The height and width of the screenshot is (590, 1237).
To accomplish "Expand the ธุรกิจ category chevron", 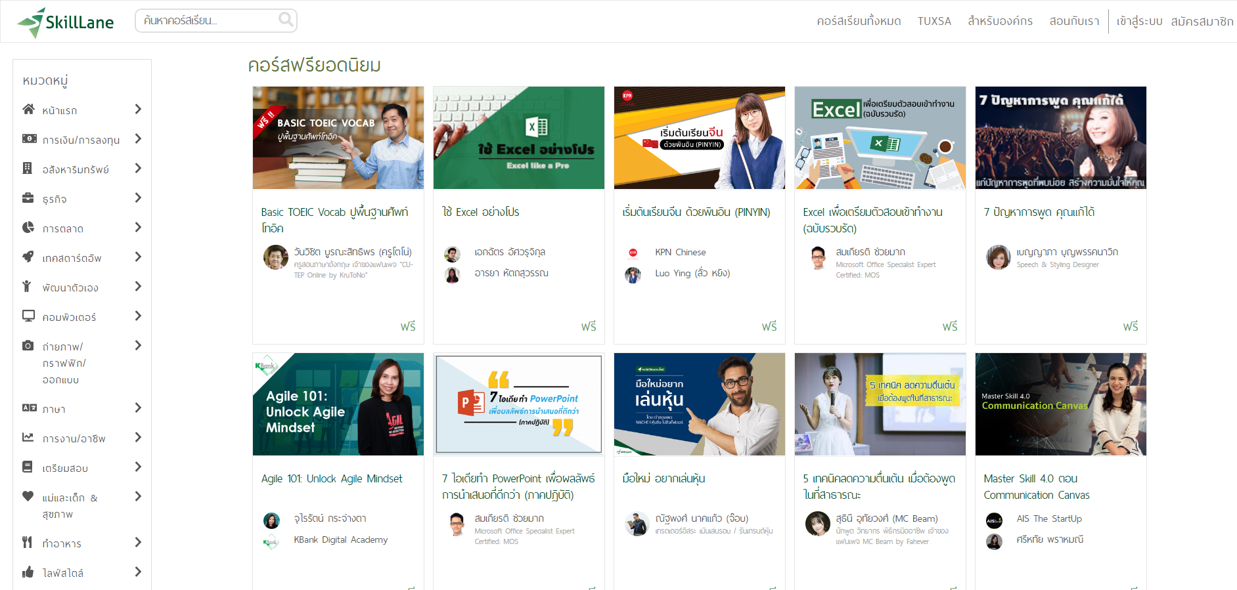I will click(138, 198).
